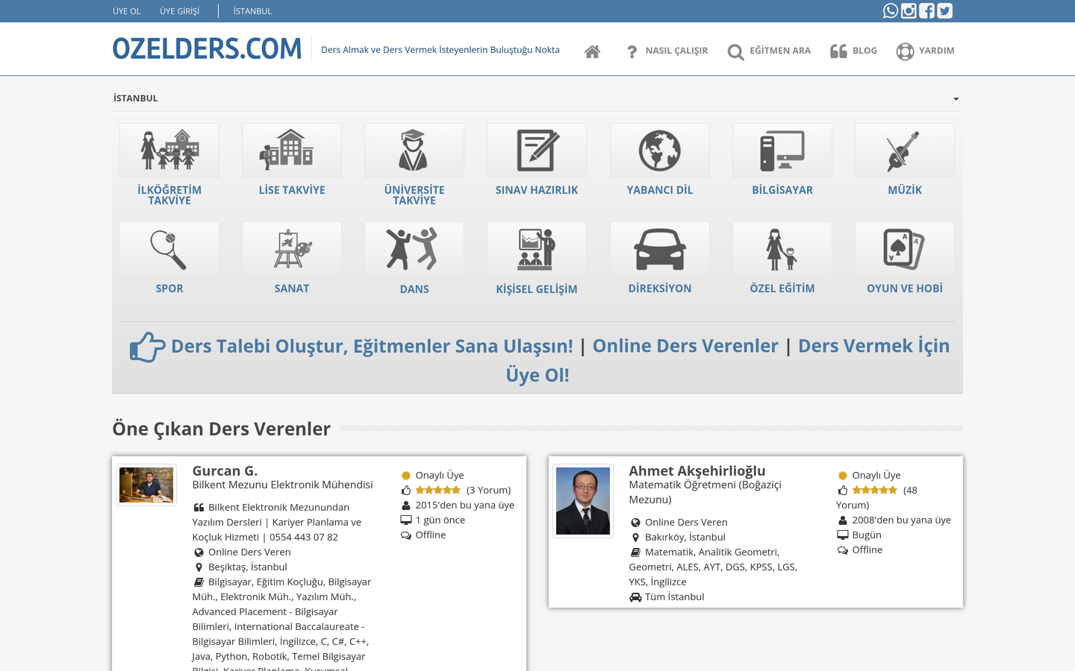Open the İLKÖĞRETİM TAKVİYE label link
The image size is (1075, 671).
(x=169, y=195)
